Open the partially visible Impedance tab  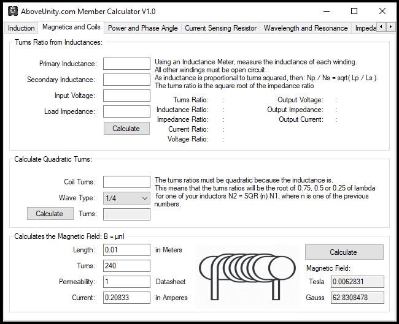(365, 28)
